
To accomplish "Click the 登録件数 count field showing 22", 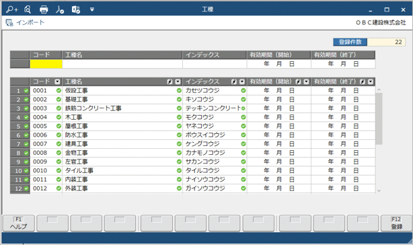I will click(386, 42).
